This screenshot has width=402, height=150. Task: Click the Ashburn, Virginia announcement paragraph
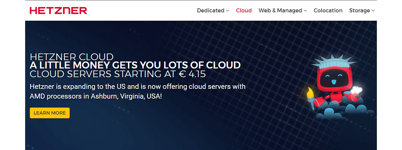tap(138, 91)
